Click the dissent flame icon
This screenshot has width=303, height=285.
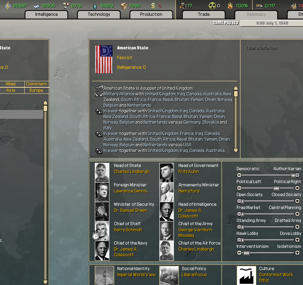[230, 6]
